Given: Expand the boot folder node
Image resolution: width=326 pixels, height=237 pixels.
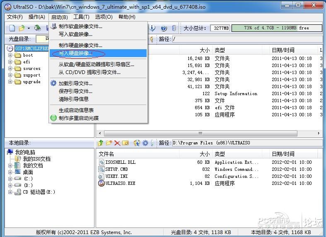Looking at the screenshot, I should (10, 55).
